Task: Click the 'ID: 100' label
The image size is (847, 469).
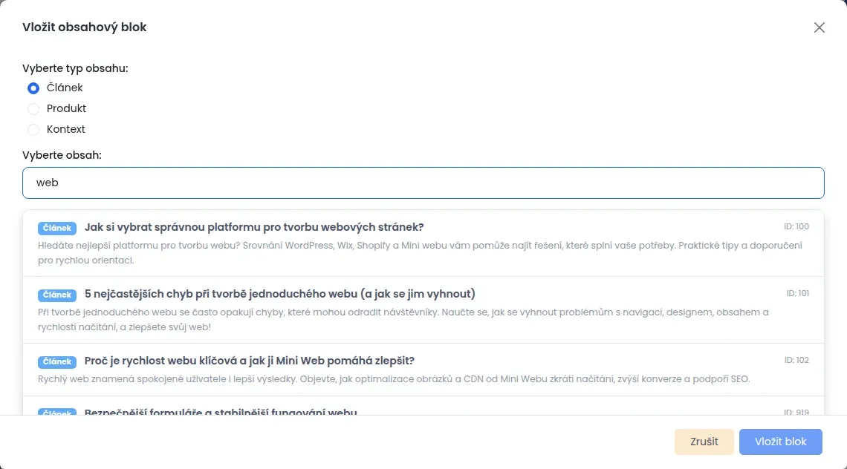Action: [x=796, y=226]
